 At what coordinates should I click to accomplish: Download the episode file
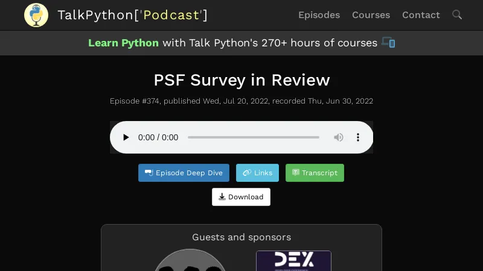pos(241,197)
